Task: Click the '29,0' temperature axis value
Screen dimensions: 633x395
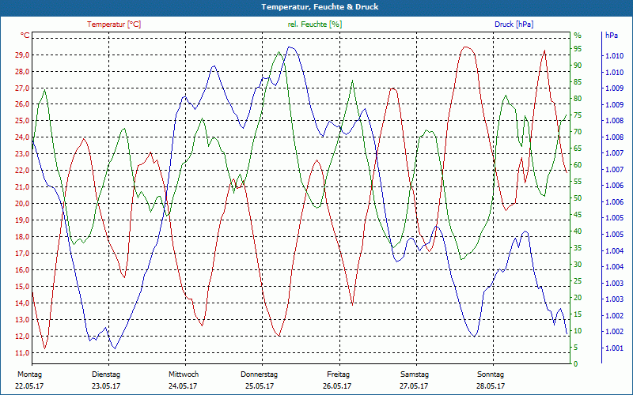Action: (x=22, y=55)
